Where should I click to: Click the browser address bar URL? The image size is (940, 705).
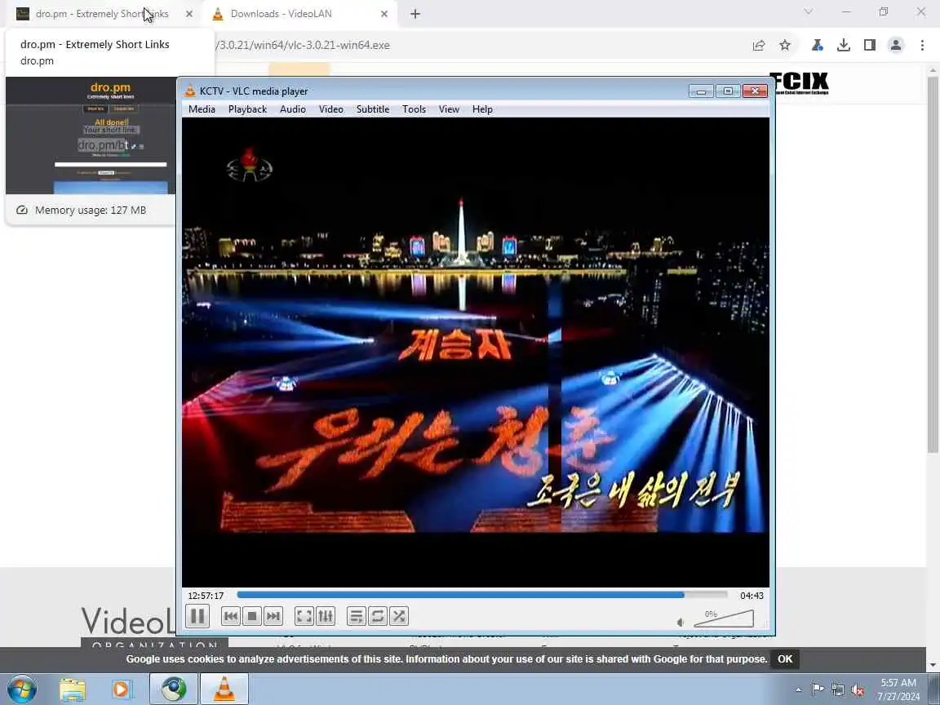(x=303, y=45)
